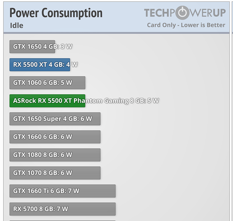This screenshot has height=221, width=233.
Task: Click the Power Consumption chart title
Action: coord(56,13)
